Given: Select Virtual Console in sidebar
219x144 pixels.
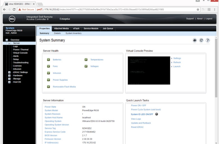Looking at the screenshot, I should pyautogui.click(x=20, y=53).
